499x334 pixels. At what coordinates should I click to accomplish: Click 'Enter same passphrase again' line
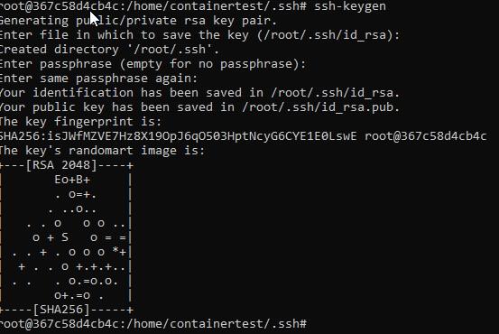98,79
